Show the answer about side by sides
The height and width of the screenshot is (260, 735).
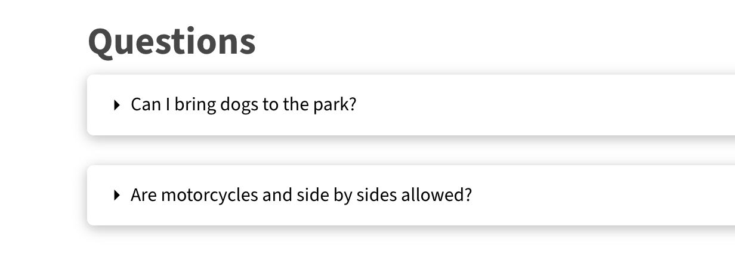tap(301, 196)
